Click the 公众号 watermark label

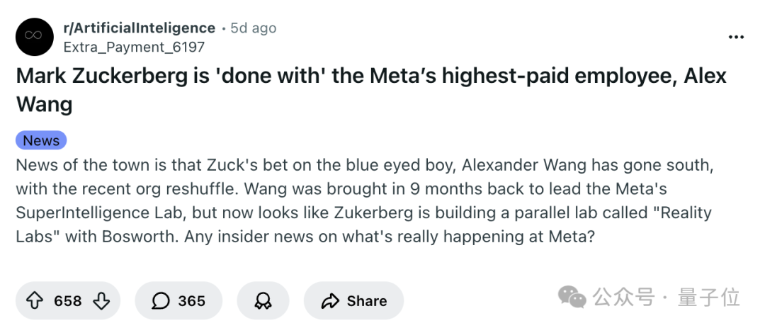point(623,298)
